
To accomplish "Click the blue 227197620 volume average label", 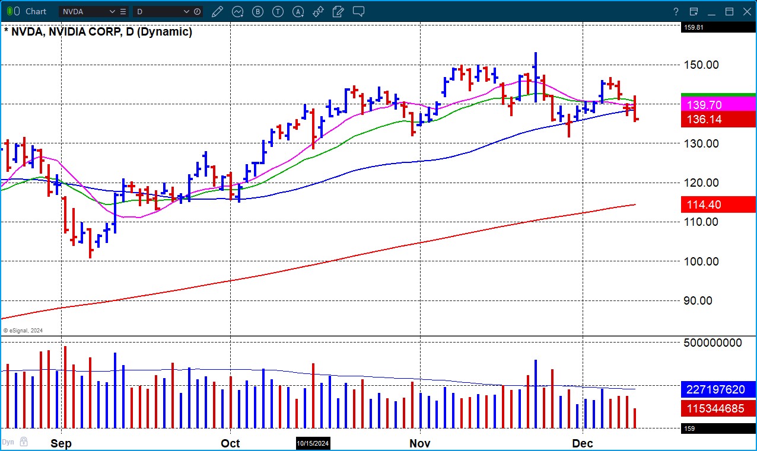I will pyautogui.click(x=718, y=389).
